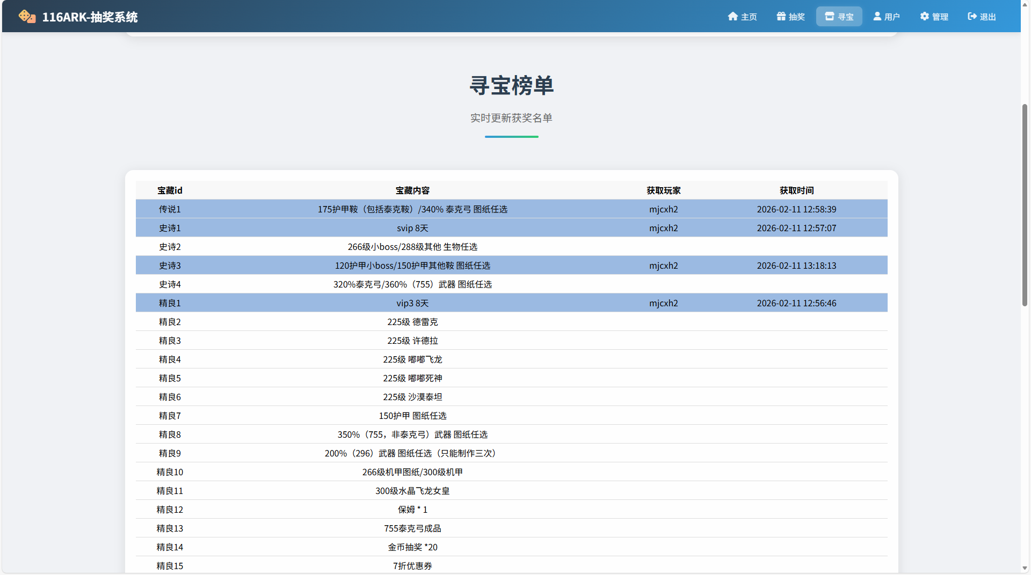The height and width of the screenshot is (575, 1031).
Task: Select the 史诗3 row player mjcxh2
Action: tap(663, 266)
